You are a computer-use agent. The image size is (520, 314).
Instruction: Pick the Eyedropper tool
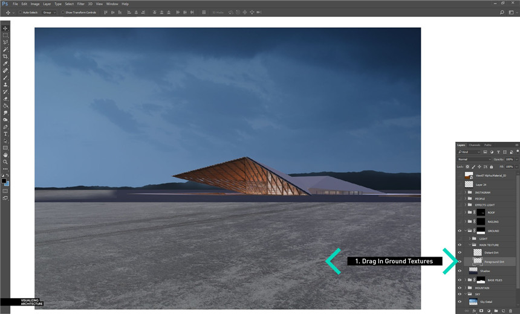click(5, 63)
